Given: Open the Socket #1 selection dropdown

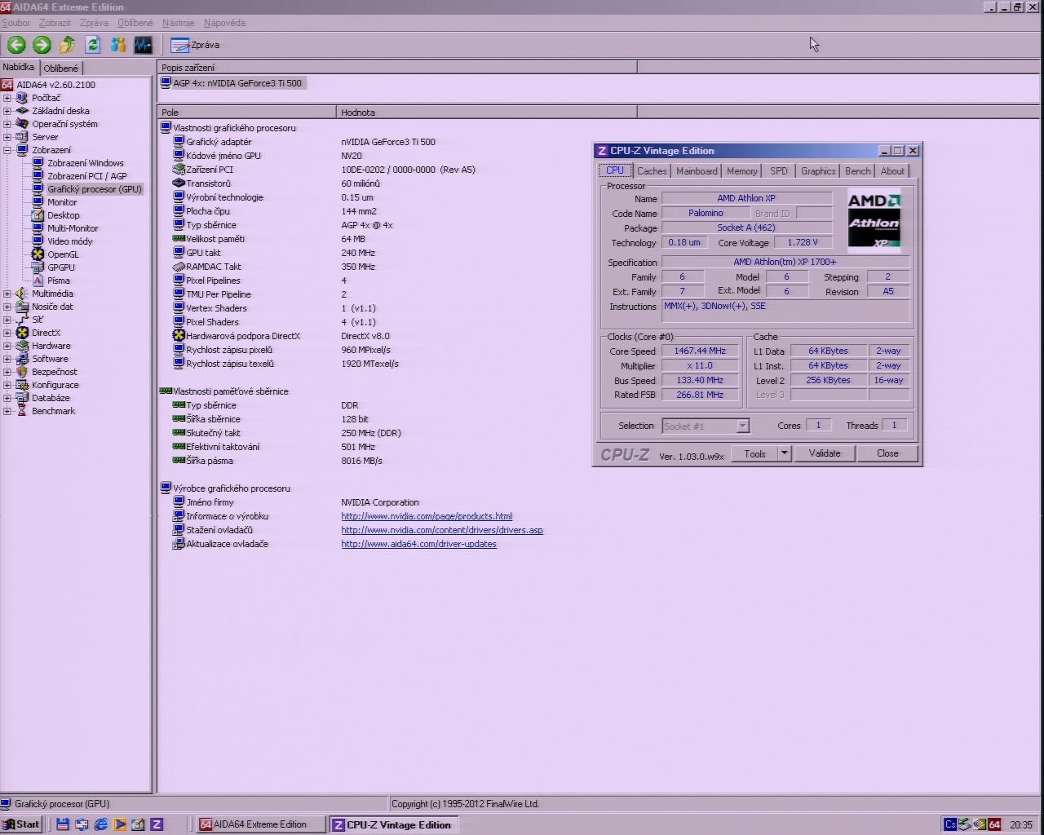Looking at the screenshot, I should pos(742,426).
